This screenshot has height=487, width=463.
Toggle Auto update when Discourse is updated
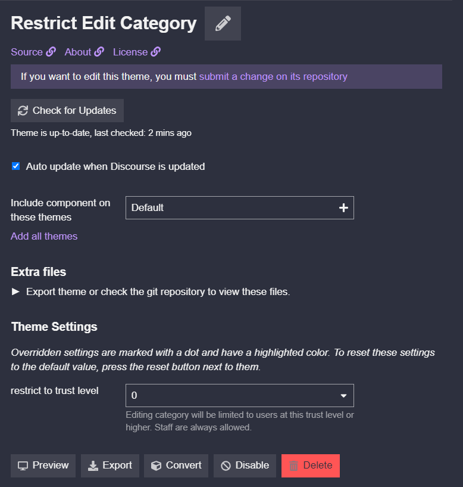click(16, 166)
